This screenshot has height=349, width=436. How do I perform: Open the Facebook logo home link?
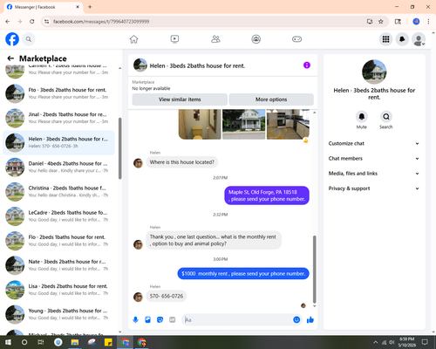pyautogui.click(x=12, y=39)
